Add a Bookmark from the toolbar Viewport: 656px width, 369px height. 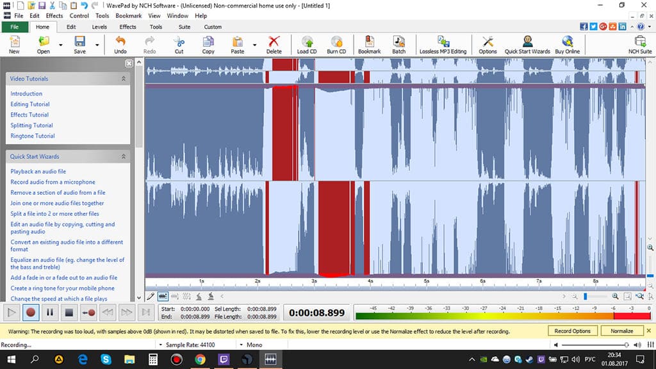(x=370, y=45)
